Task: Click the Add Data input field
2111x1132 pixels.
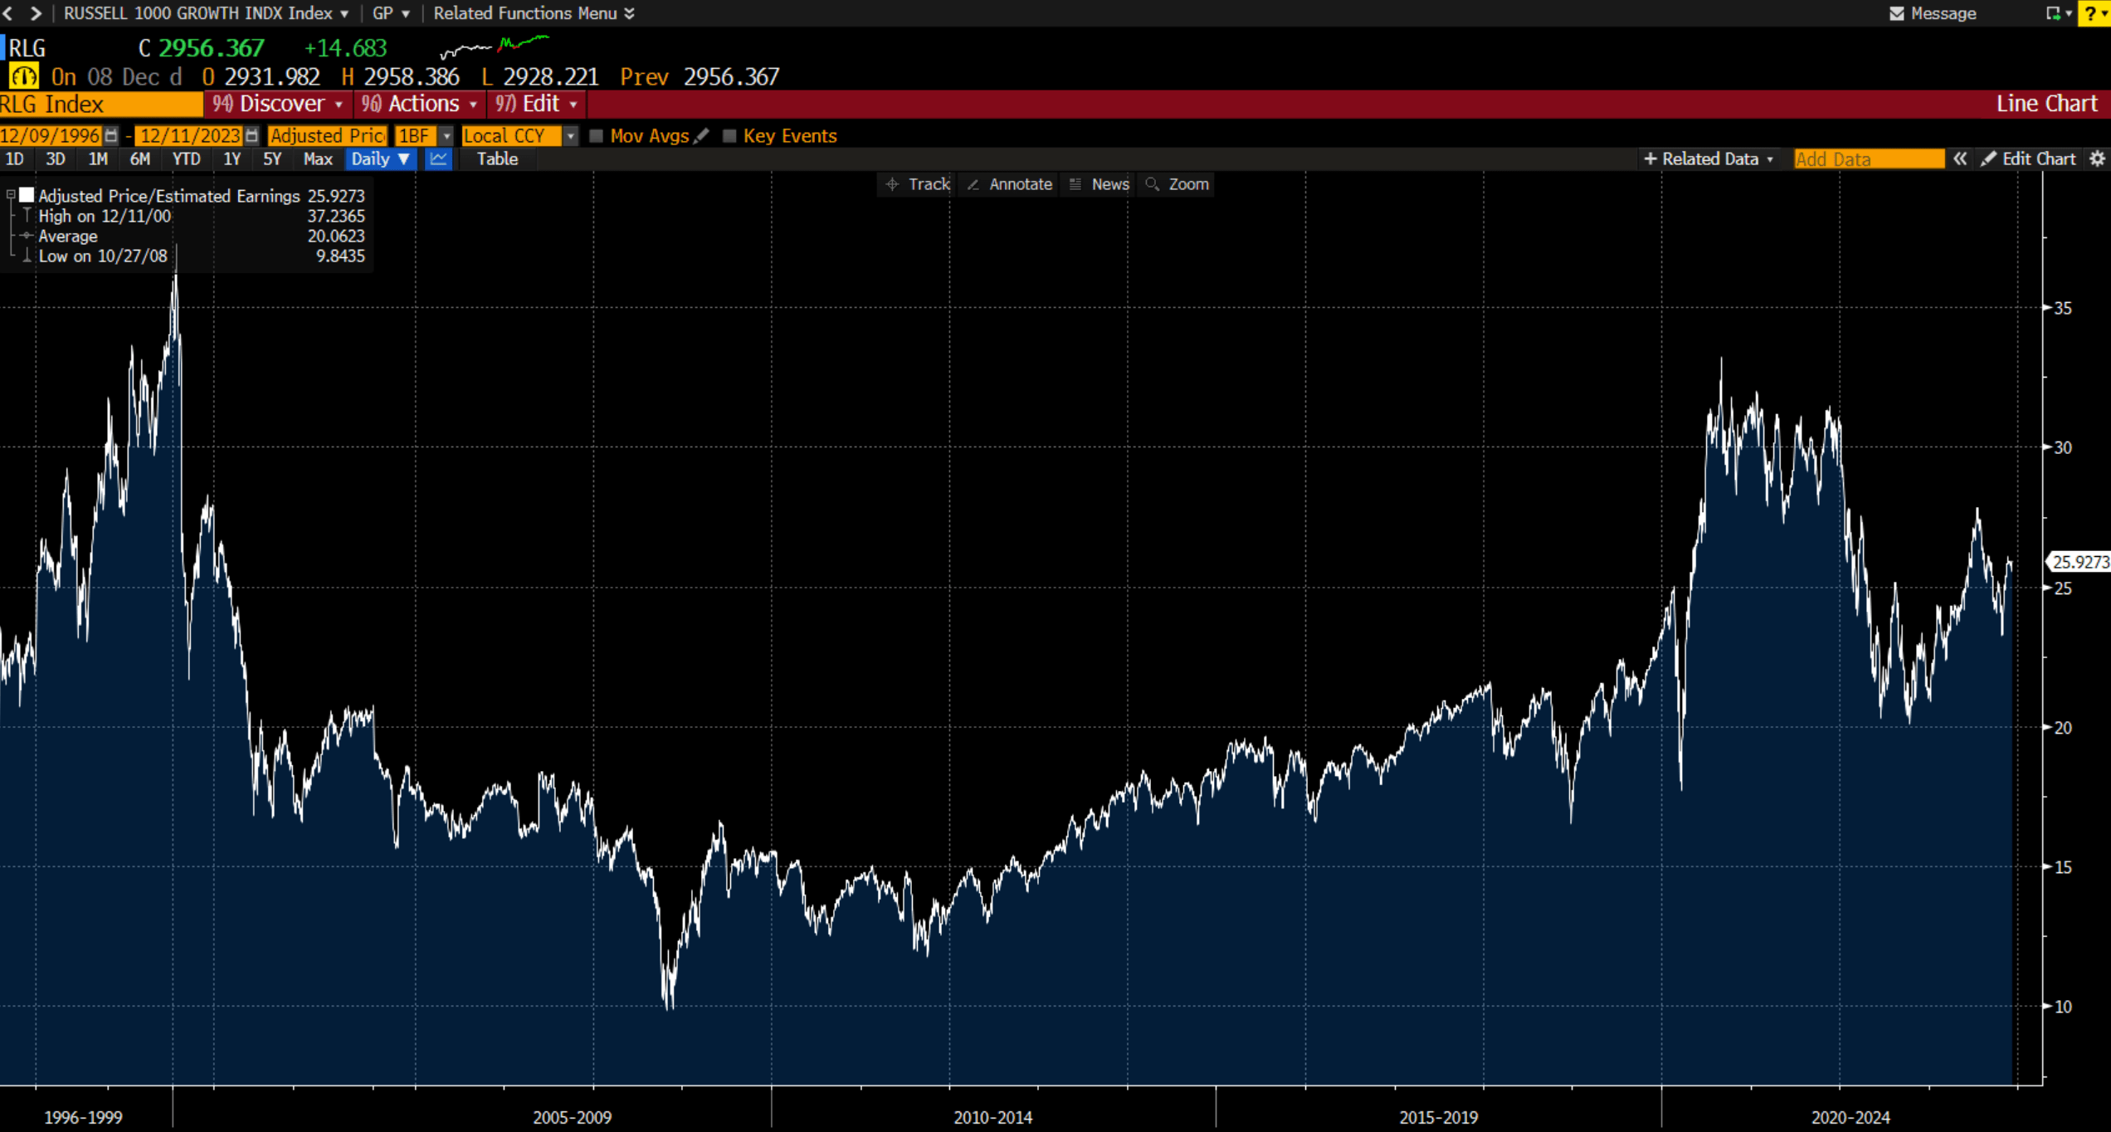Action: (x=1868, y=159)
